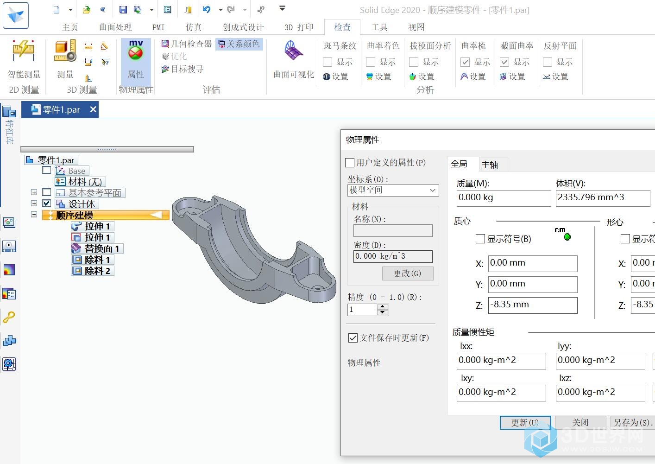Open the Undo history dropdown arrow
This screenshot has width=655, height=464.
(x=220, y=9)
